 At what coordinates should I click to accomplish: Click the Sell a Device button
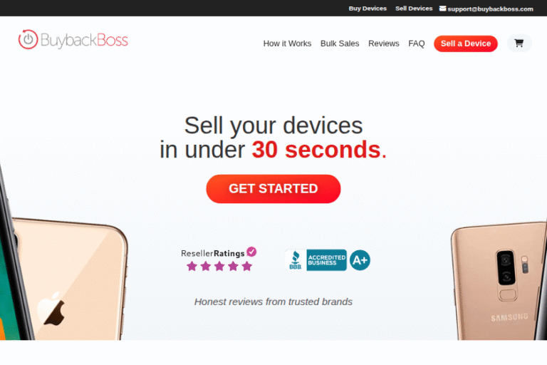pos(466,43)
